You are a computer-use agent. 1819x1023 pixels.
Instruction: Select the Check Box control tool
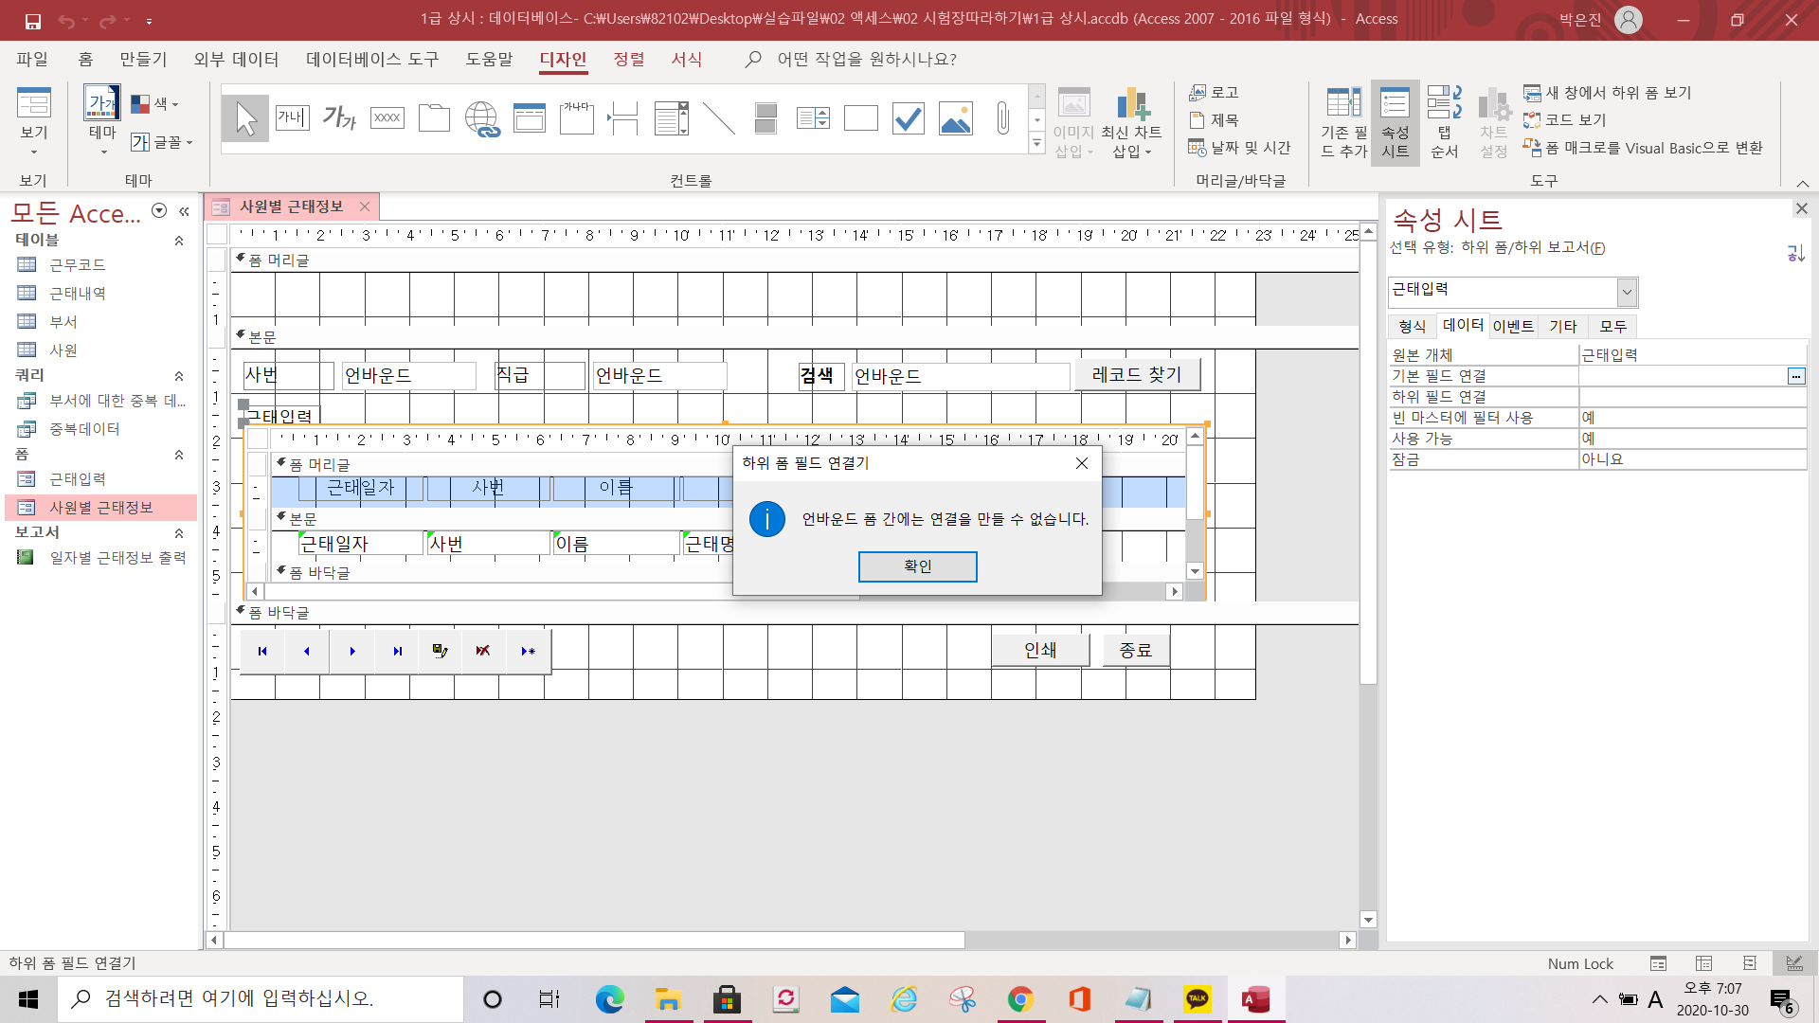point(908,118)
